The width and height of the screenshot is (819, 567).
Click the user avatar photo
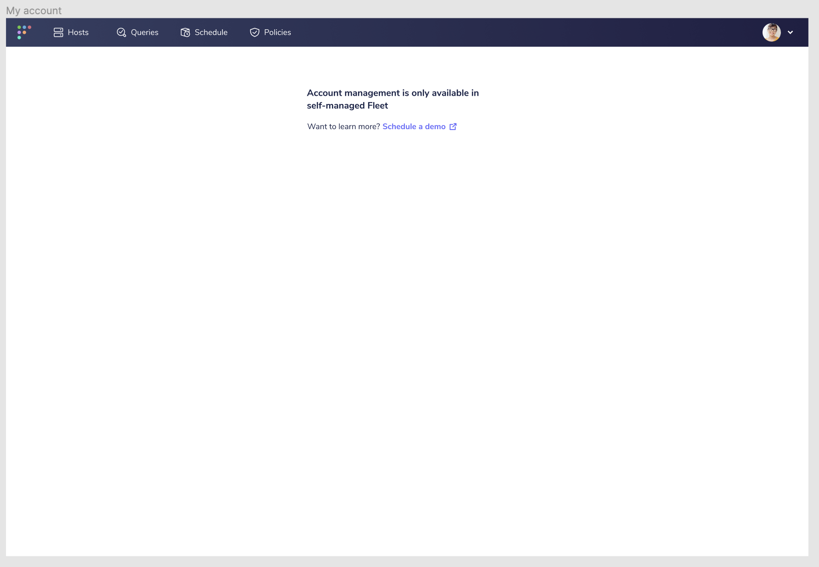(772, 32)
